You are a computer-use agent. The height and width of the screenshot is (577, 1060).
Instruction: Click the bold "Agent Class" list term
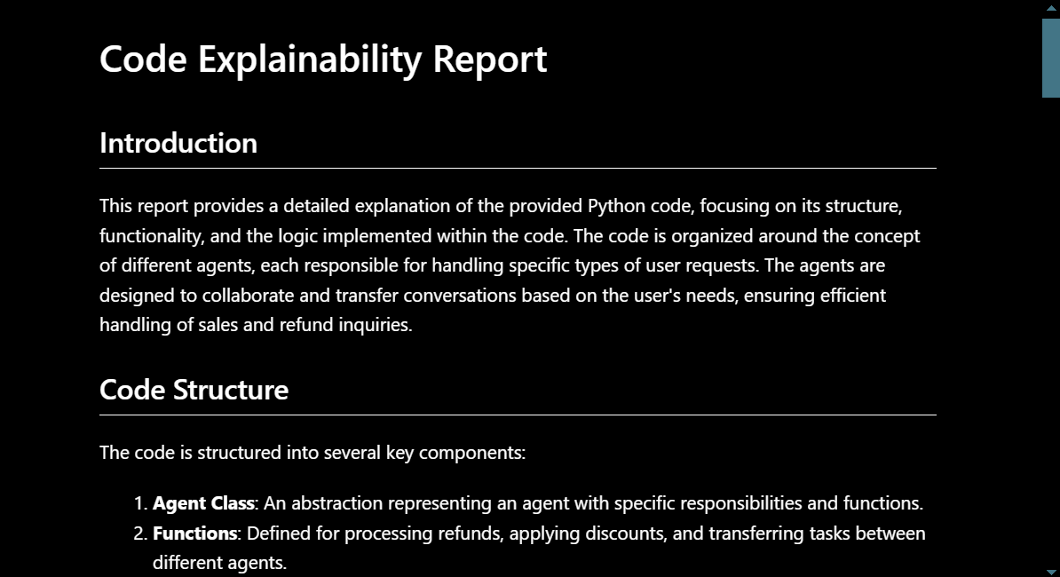coord(203,503)
